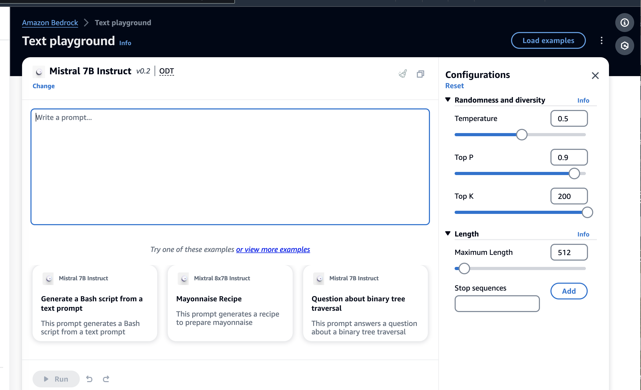Click the compare mode icon
641x390 pixels.
pyautogui.click(x=420, y=74)
